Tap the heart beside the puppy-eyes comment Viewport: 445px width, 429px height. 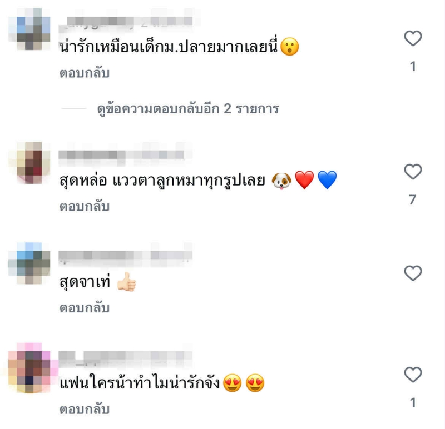pos(413,172)
